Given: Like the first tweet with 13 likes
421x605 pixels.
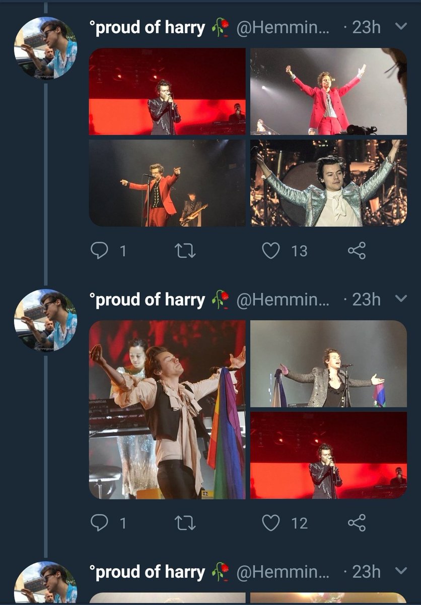Looking at the screenshot, I should (271, 251).
